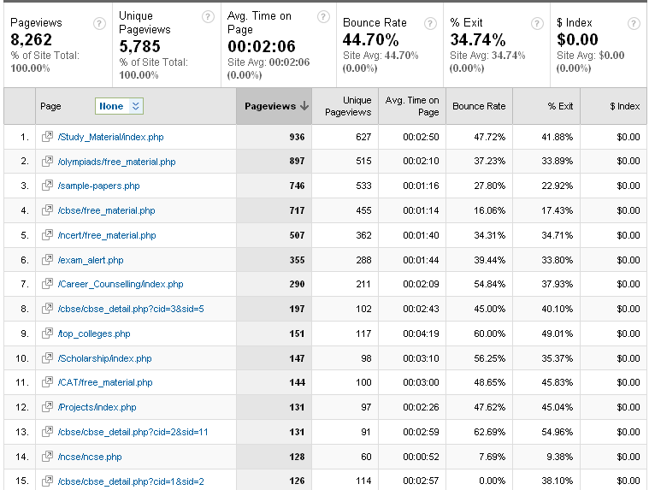The height and width of the screenshot is (490, 655).
Task: Sort by % Exit column header
Action: (x=560, y=106)
